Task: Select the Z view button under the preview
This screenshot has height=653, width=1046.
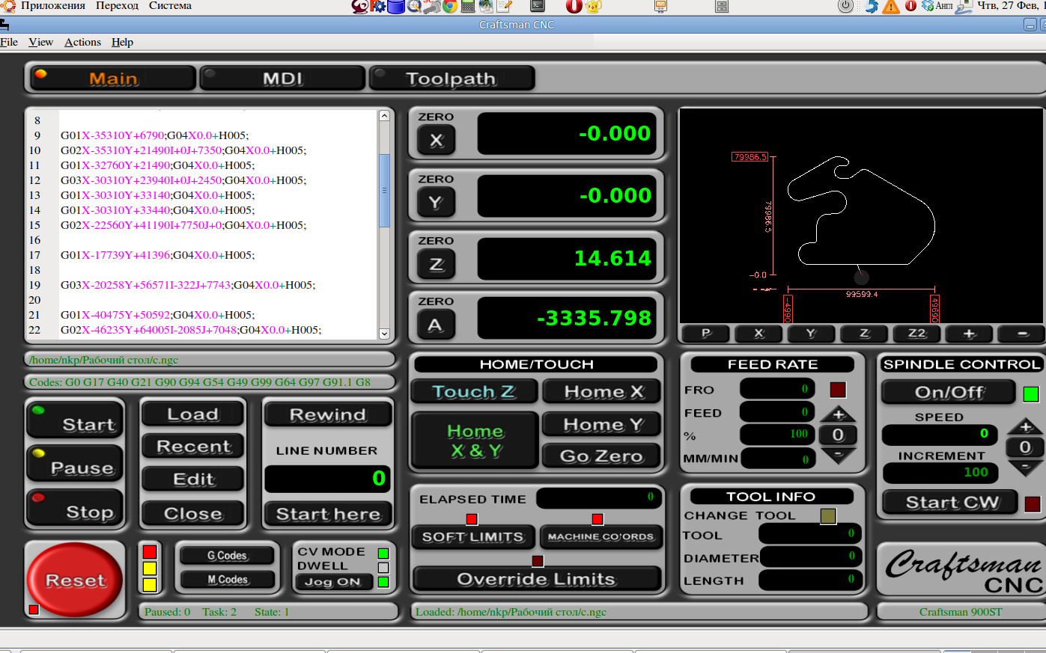Action: 864,334
